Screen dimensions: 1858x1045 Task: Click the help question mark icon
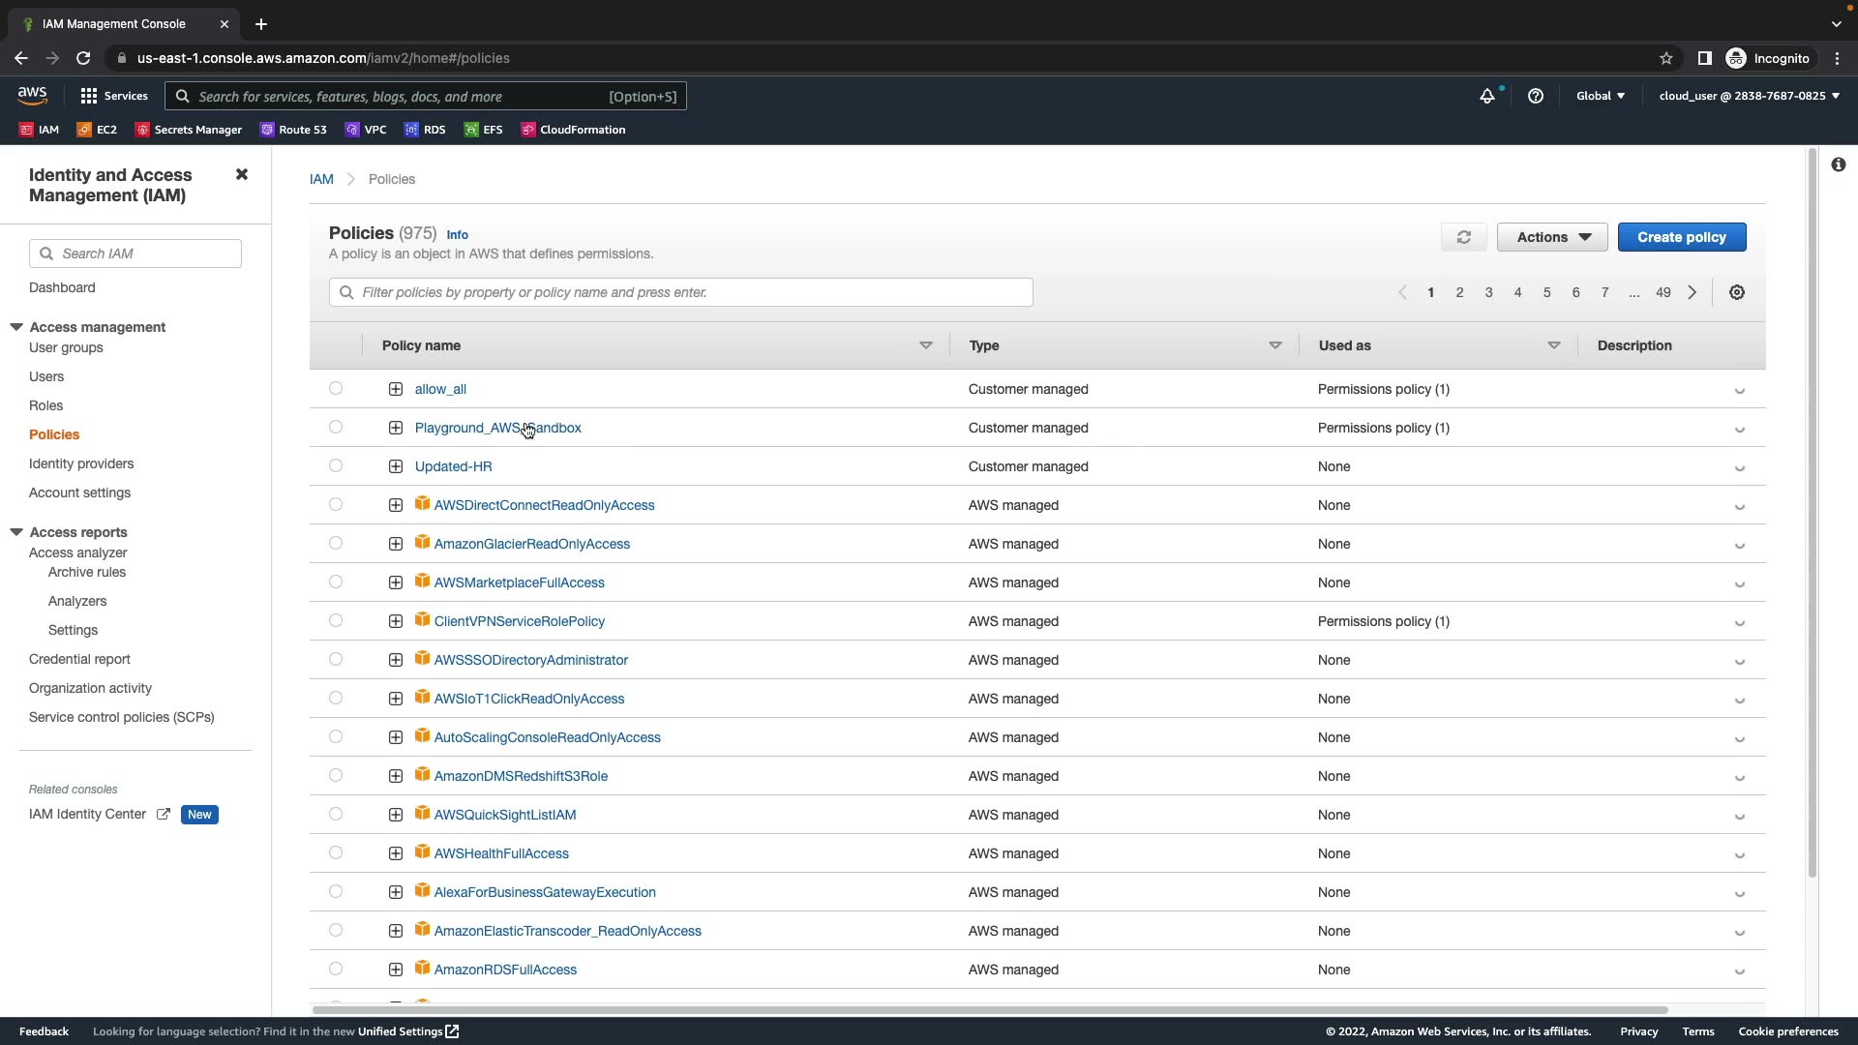[x=1536, y=96]
